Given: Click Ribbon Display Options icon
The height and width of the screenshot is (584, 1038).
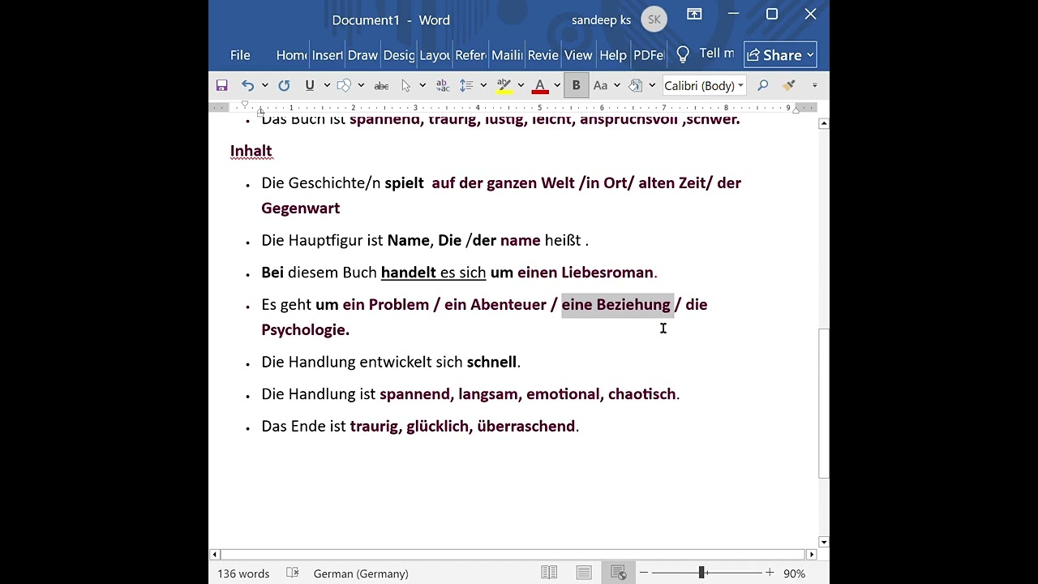Looking at the screenshot, I should click(695, 14).
